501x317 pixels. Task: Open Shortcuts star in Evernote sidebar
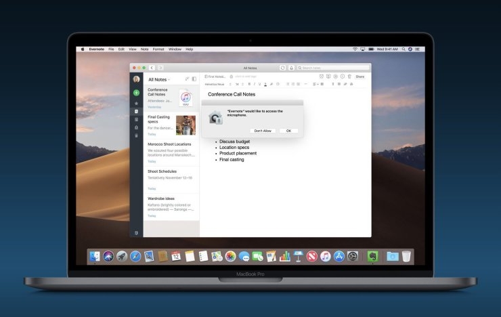click(137, 103)
